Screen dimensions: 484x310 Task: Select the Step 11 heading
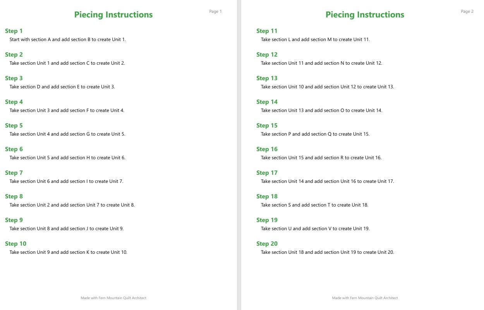pos(267,31)
